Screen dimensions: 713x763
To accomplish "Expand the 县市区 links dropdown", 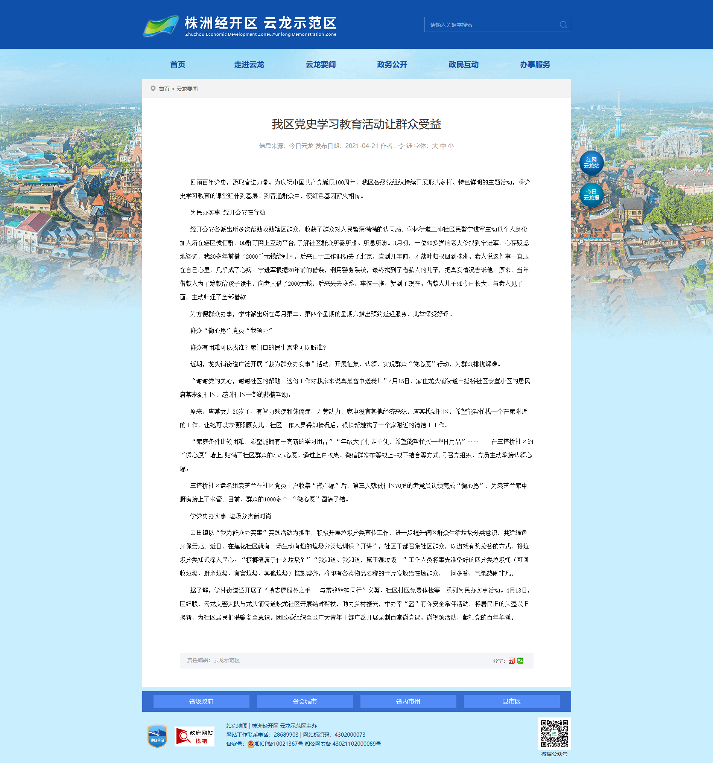I will coord(511,701).
